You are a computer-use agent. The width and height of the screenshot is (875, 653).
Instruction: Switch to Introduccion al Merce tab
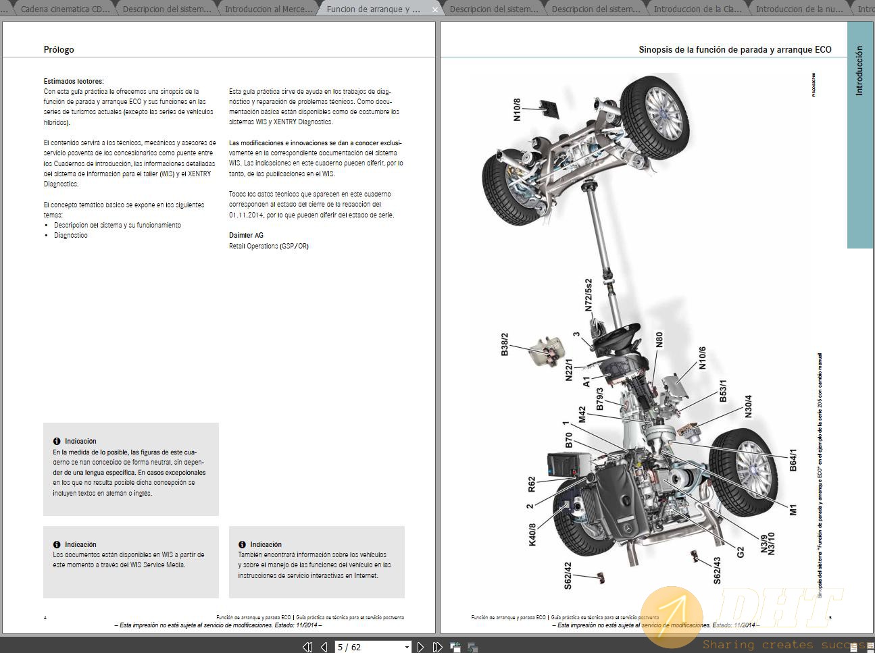tap(268, 9)
